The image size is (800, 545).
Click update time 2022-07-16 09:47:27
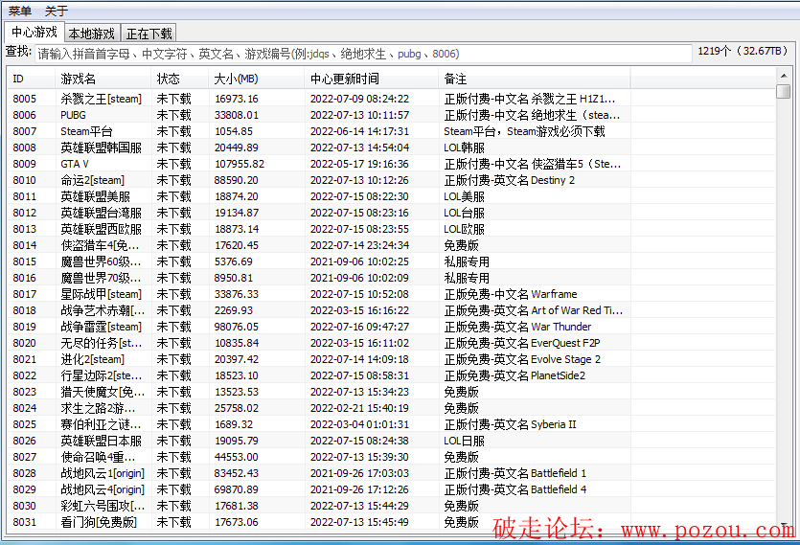click(359, 327)
